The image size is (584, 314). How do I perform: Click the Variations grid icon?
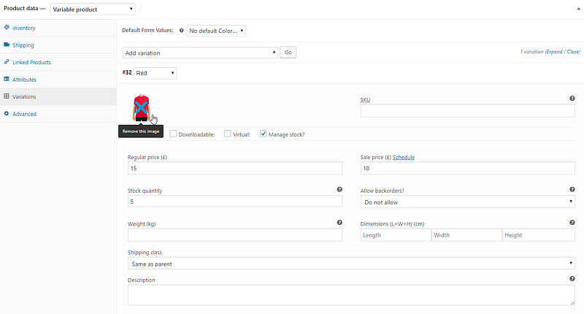click(7, 96)
